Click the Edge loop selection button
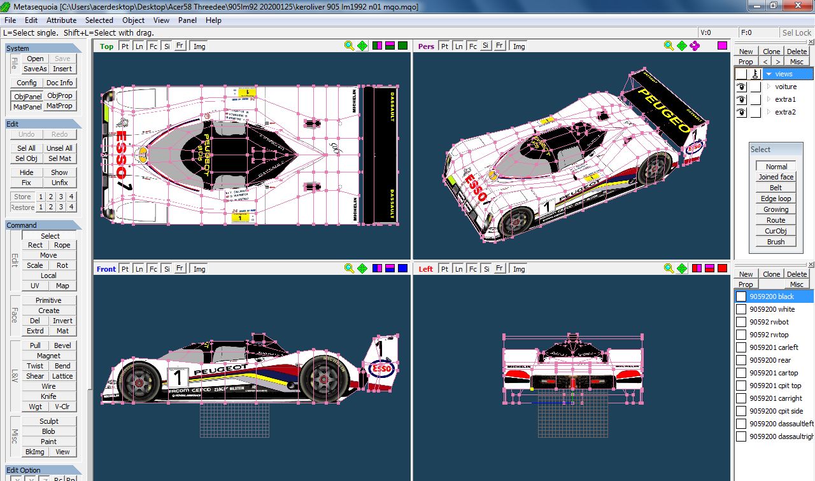Viewport: 815px width, 481px height. [776, 199]
